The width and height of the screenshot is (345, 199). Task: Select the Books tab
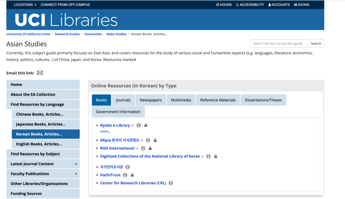(x=101, y=100)
